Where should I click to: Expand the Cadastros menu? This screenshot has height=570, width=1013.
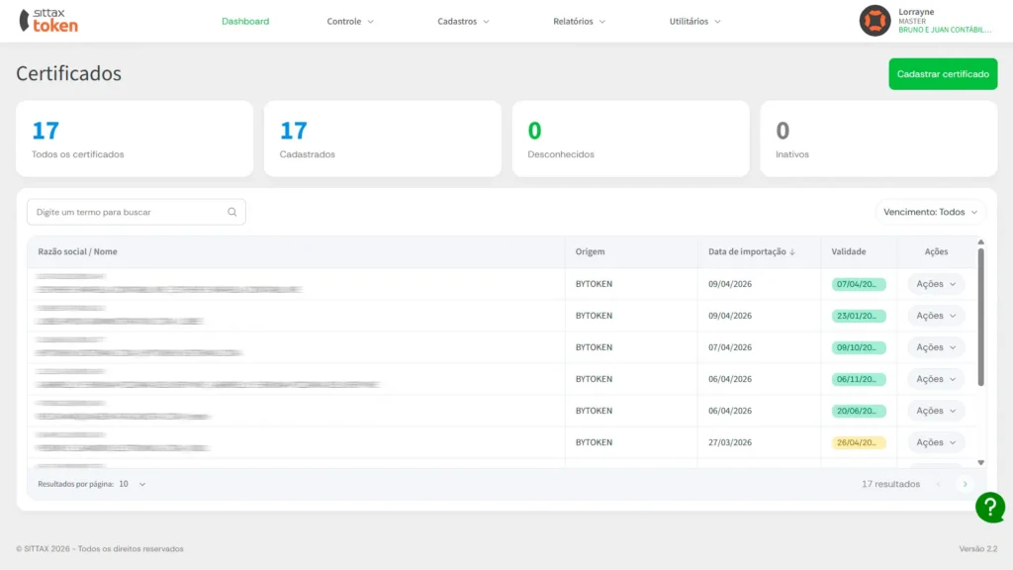(463, 22)
